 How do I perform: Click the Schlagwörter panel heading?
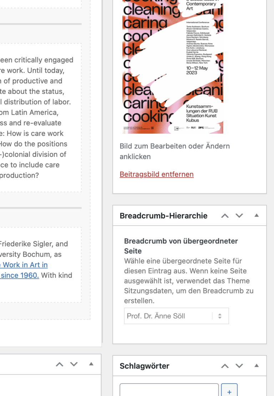coord(144,366)
